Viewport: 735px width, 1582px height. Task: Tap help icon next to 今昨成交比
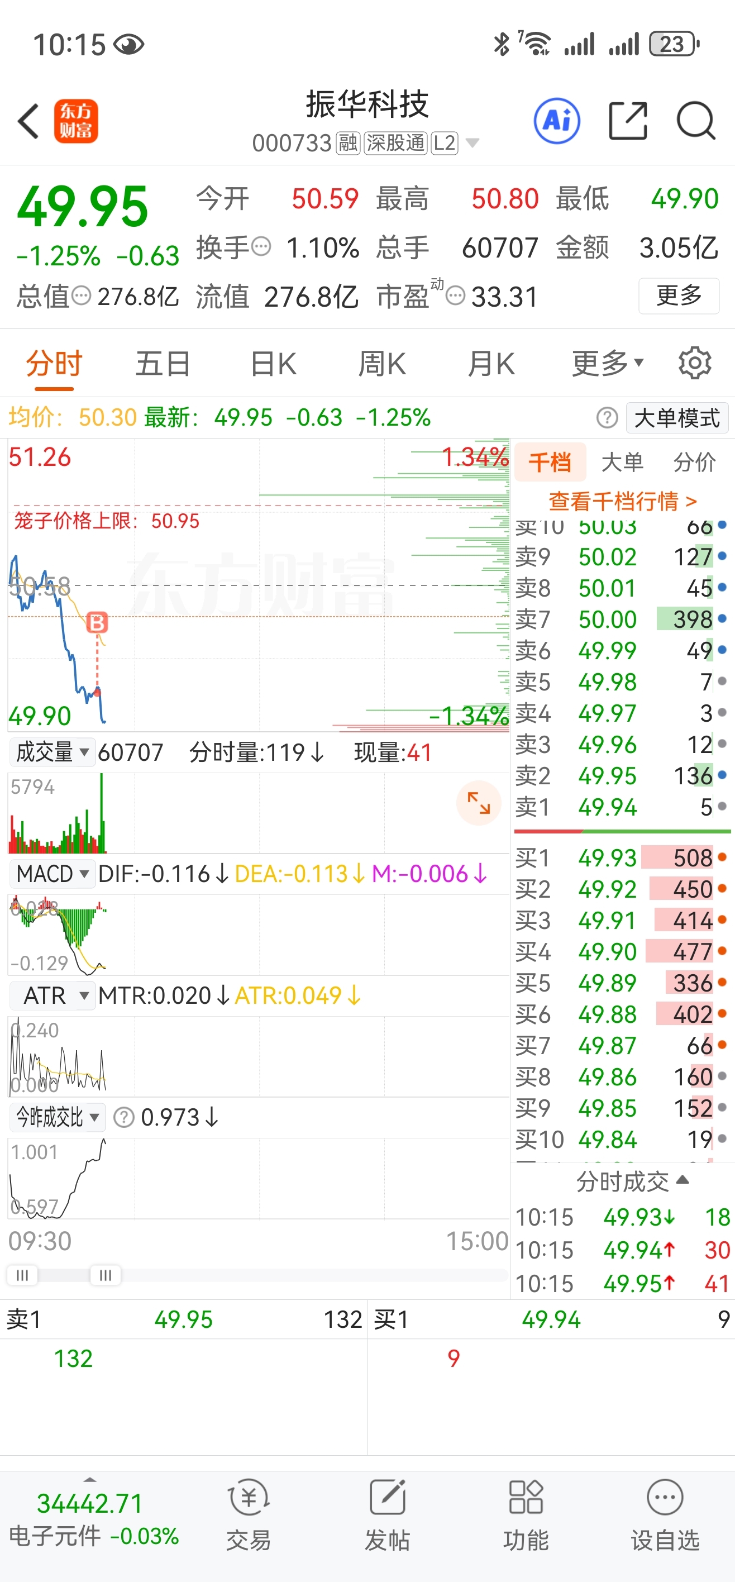tap(124, 1117)
